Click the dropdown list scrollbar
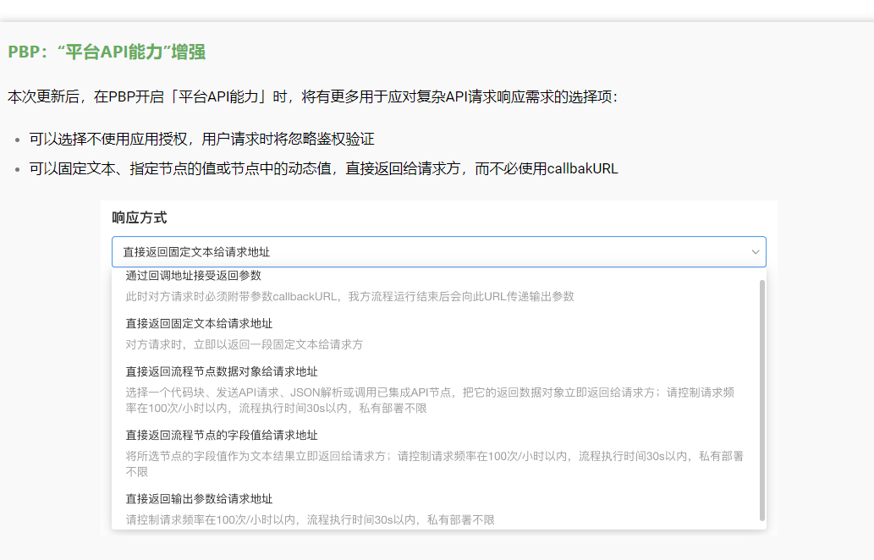This screenshot has height=560, width=874. point(762,400)
